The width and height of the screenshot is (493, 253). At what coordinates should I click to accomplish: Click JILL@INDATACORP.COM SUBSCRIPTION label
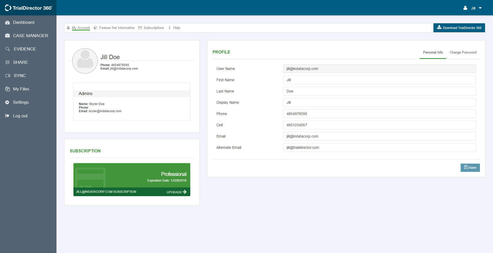(x=106, y=192)
